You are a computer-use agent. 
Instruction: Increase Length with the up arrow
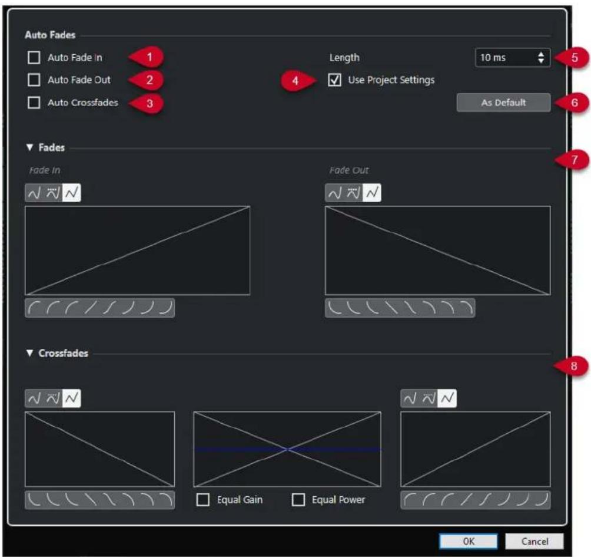[541, 54]
